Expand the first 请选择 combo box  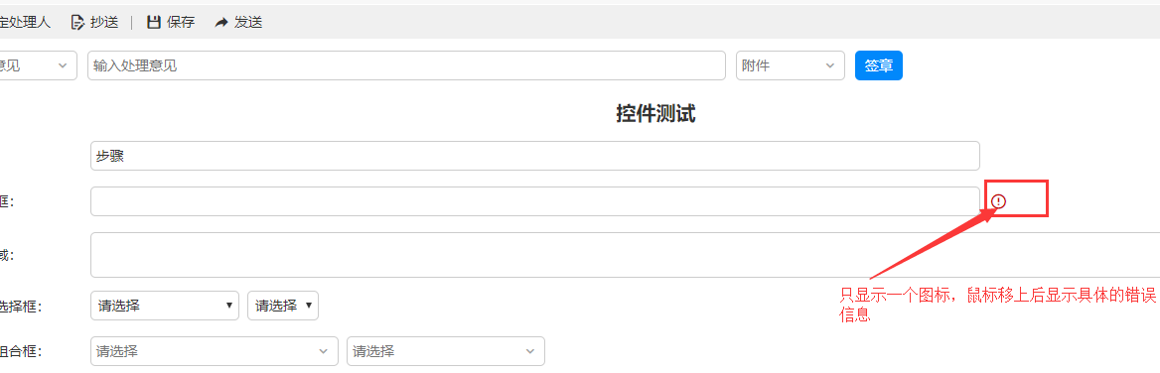point(214,351)
